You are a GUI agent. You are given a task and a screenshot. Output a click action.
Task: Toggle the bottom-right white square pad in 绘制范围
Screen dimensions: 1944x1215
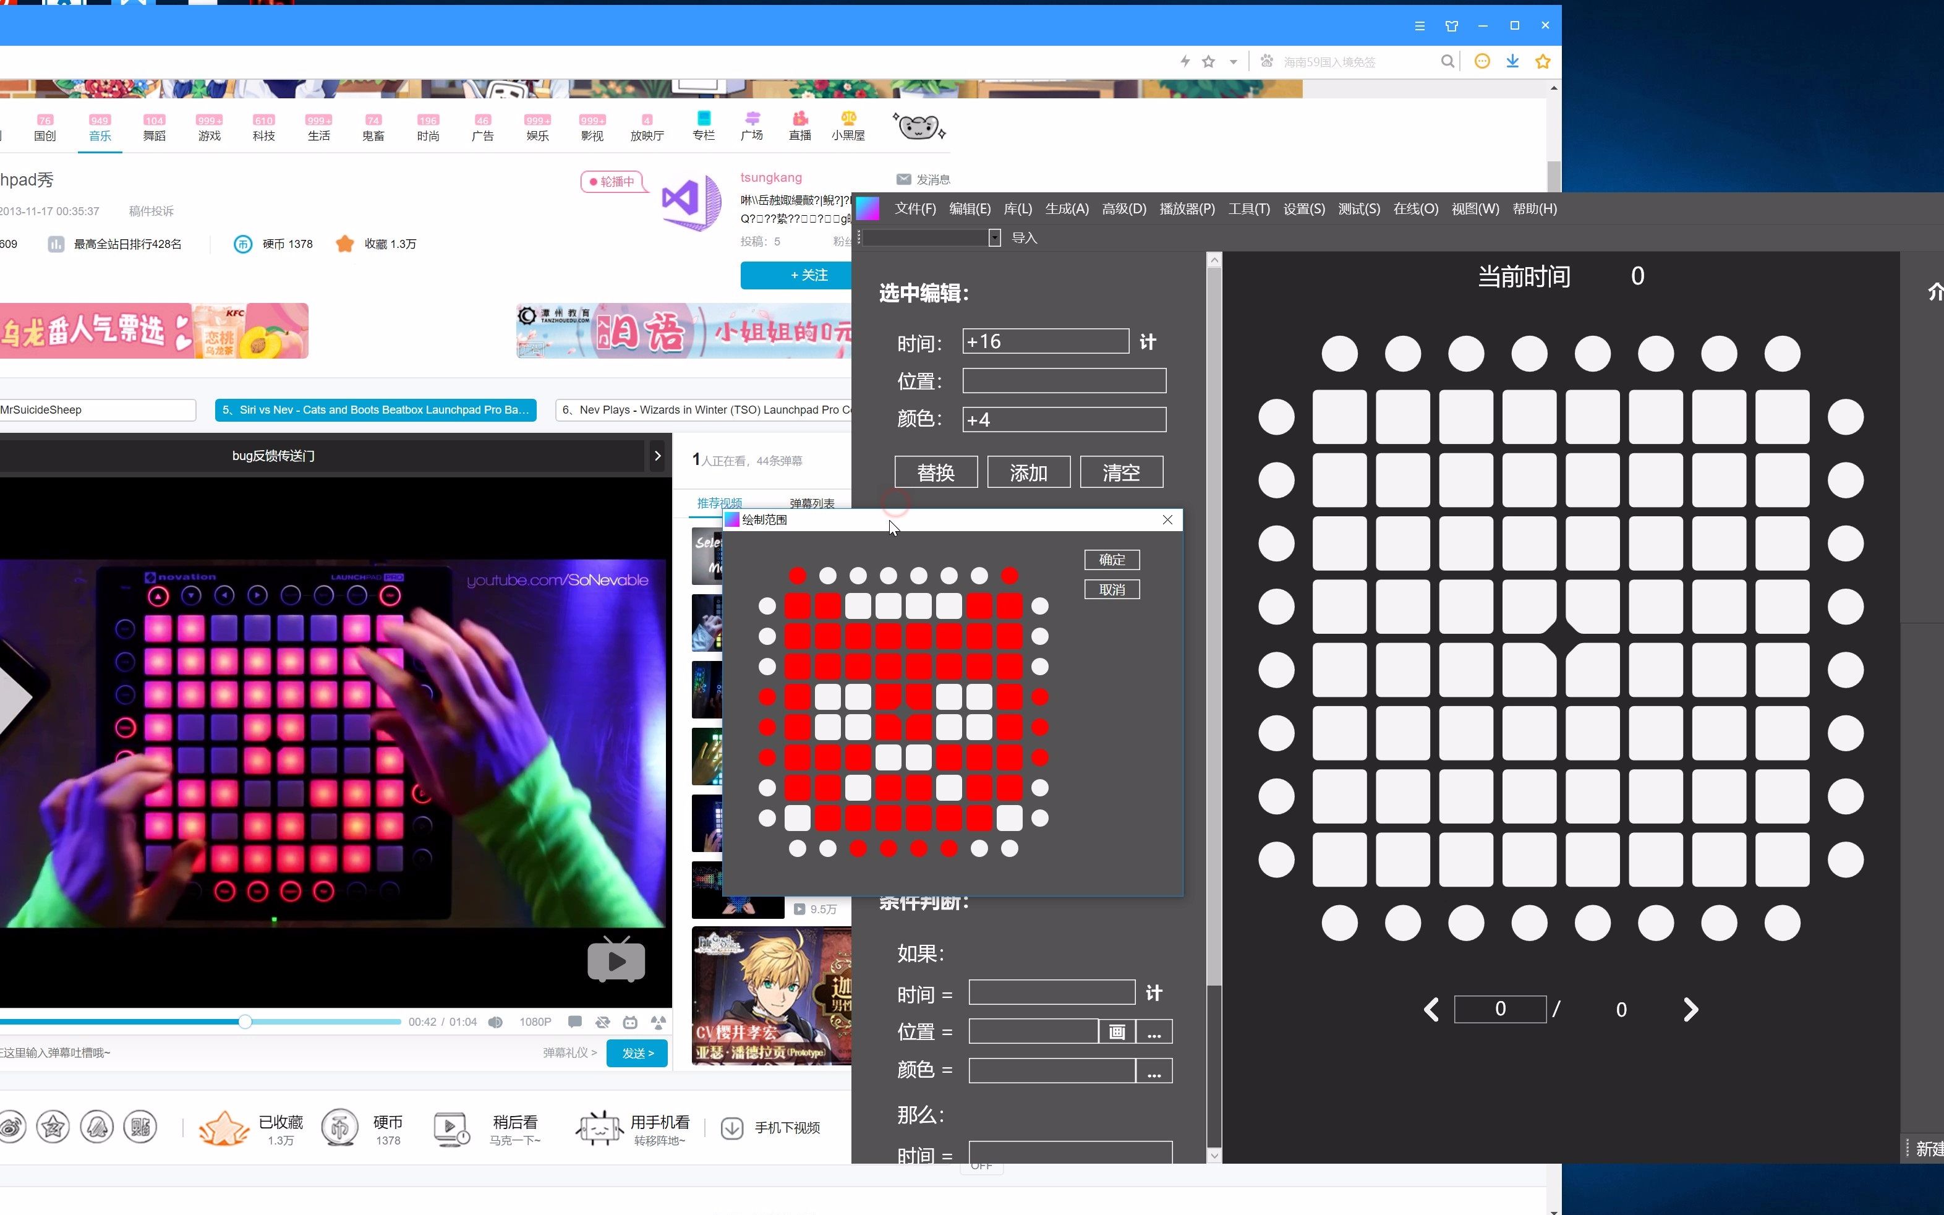coord(1009,818)
